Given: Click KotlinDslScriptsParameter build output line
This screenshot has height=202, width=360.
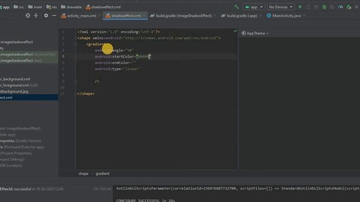Looking at the screenshot, I should 238,189.
